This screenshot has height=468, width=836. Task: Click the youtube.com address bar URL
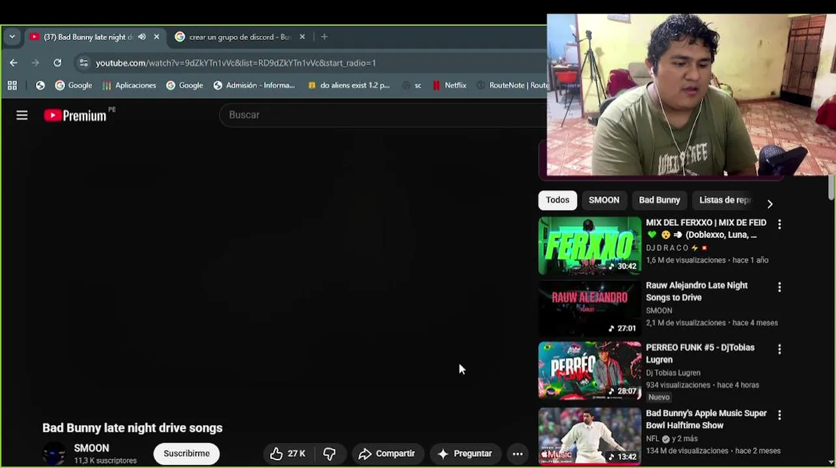pos(236,63)
